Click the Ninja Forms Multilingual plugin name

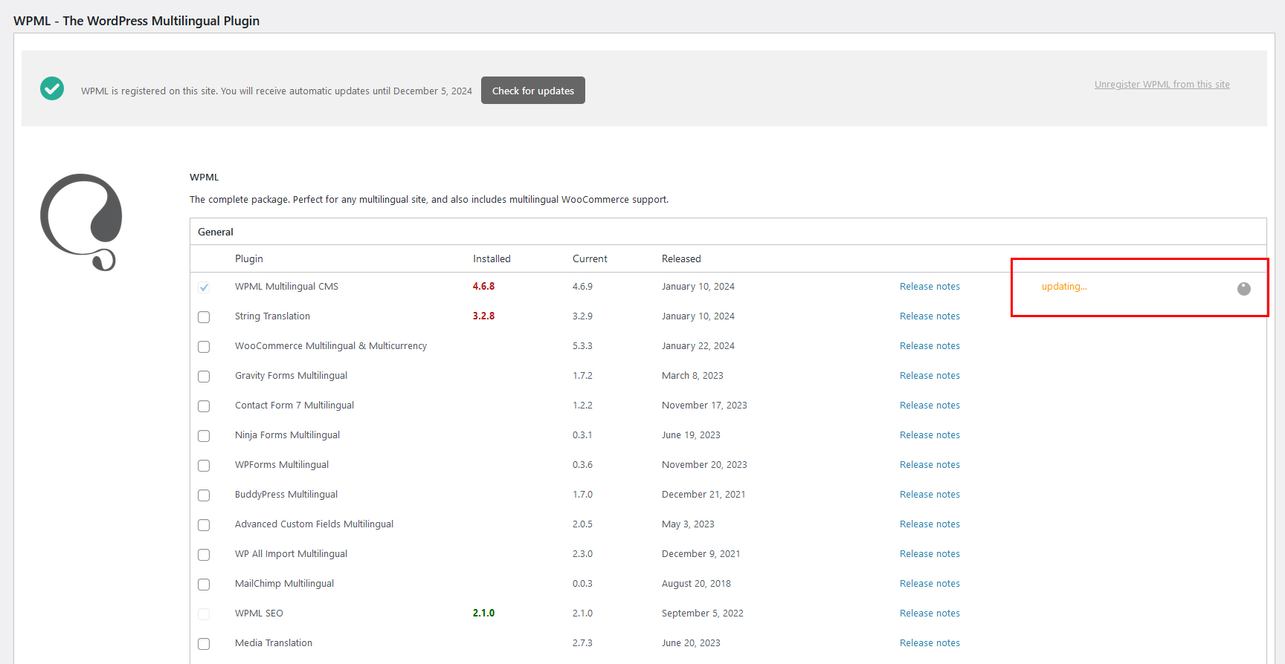[x=287, y=435]
